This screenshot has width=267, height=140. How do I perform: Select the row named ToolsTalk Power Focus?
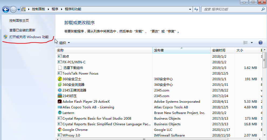click(x=159, y=73)
